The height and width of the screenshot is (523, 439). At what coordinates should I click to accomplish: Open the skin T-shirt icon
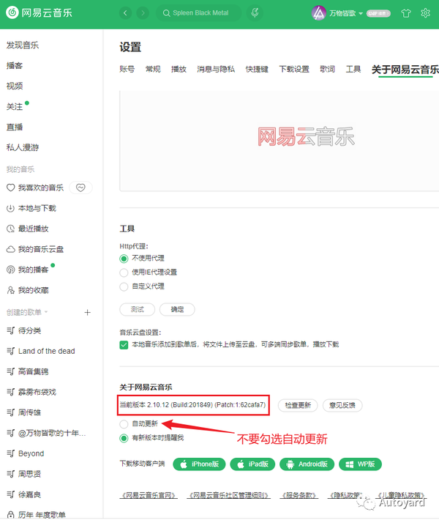(x=406, y=13)
